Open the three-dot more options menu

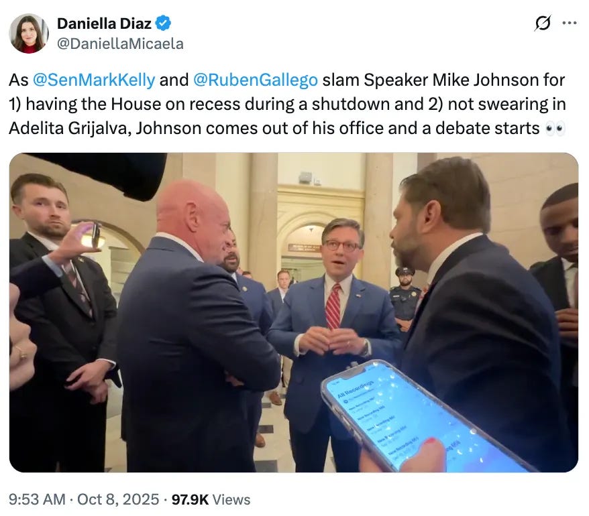coord(569,23)
